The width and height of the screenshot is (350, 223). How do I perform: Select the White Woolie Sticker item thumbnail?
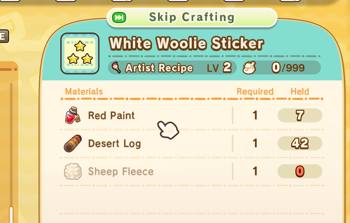(x=80, y=53)
